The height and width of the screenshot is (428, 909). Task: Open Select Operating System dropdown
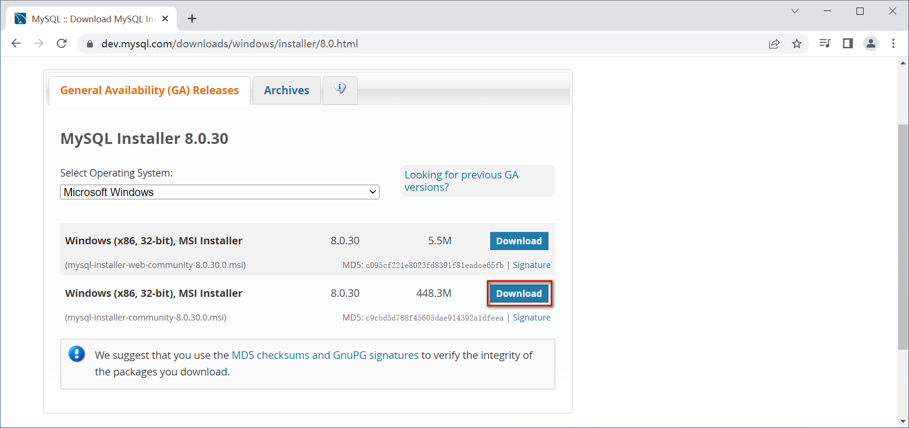click(220, 192)
